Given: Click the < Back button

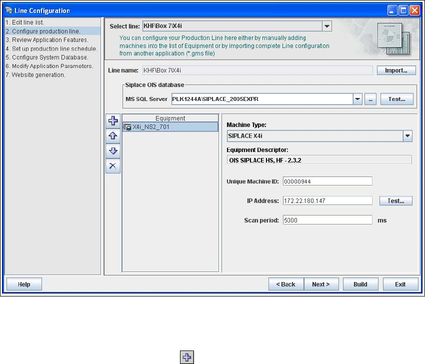Looking at the screenshot, I should [x=286, y=284].
